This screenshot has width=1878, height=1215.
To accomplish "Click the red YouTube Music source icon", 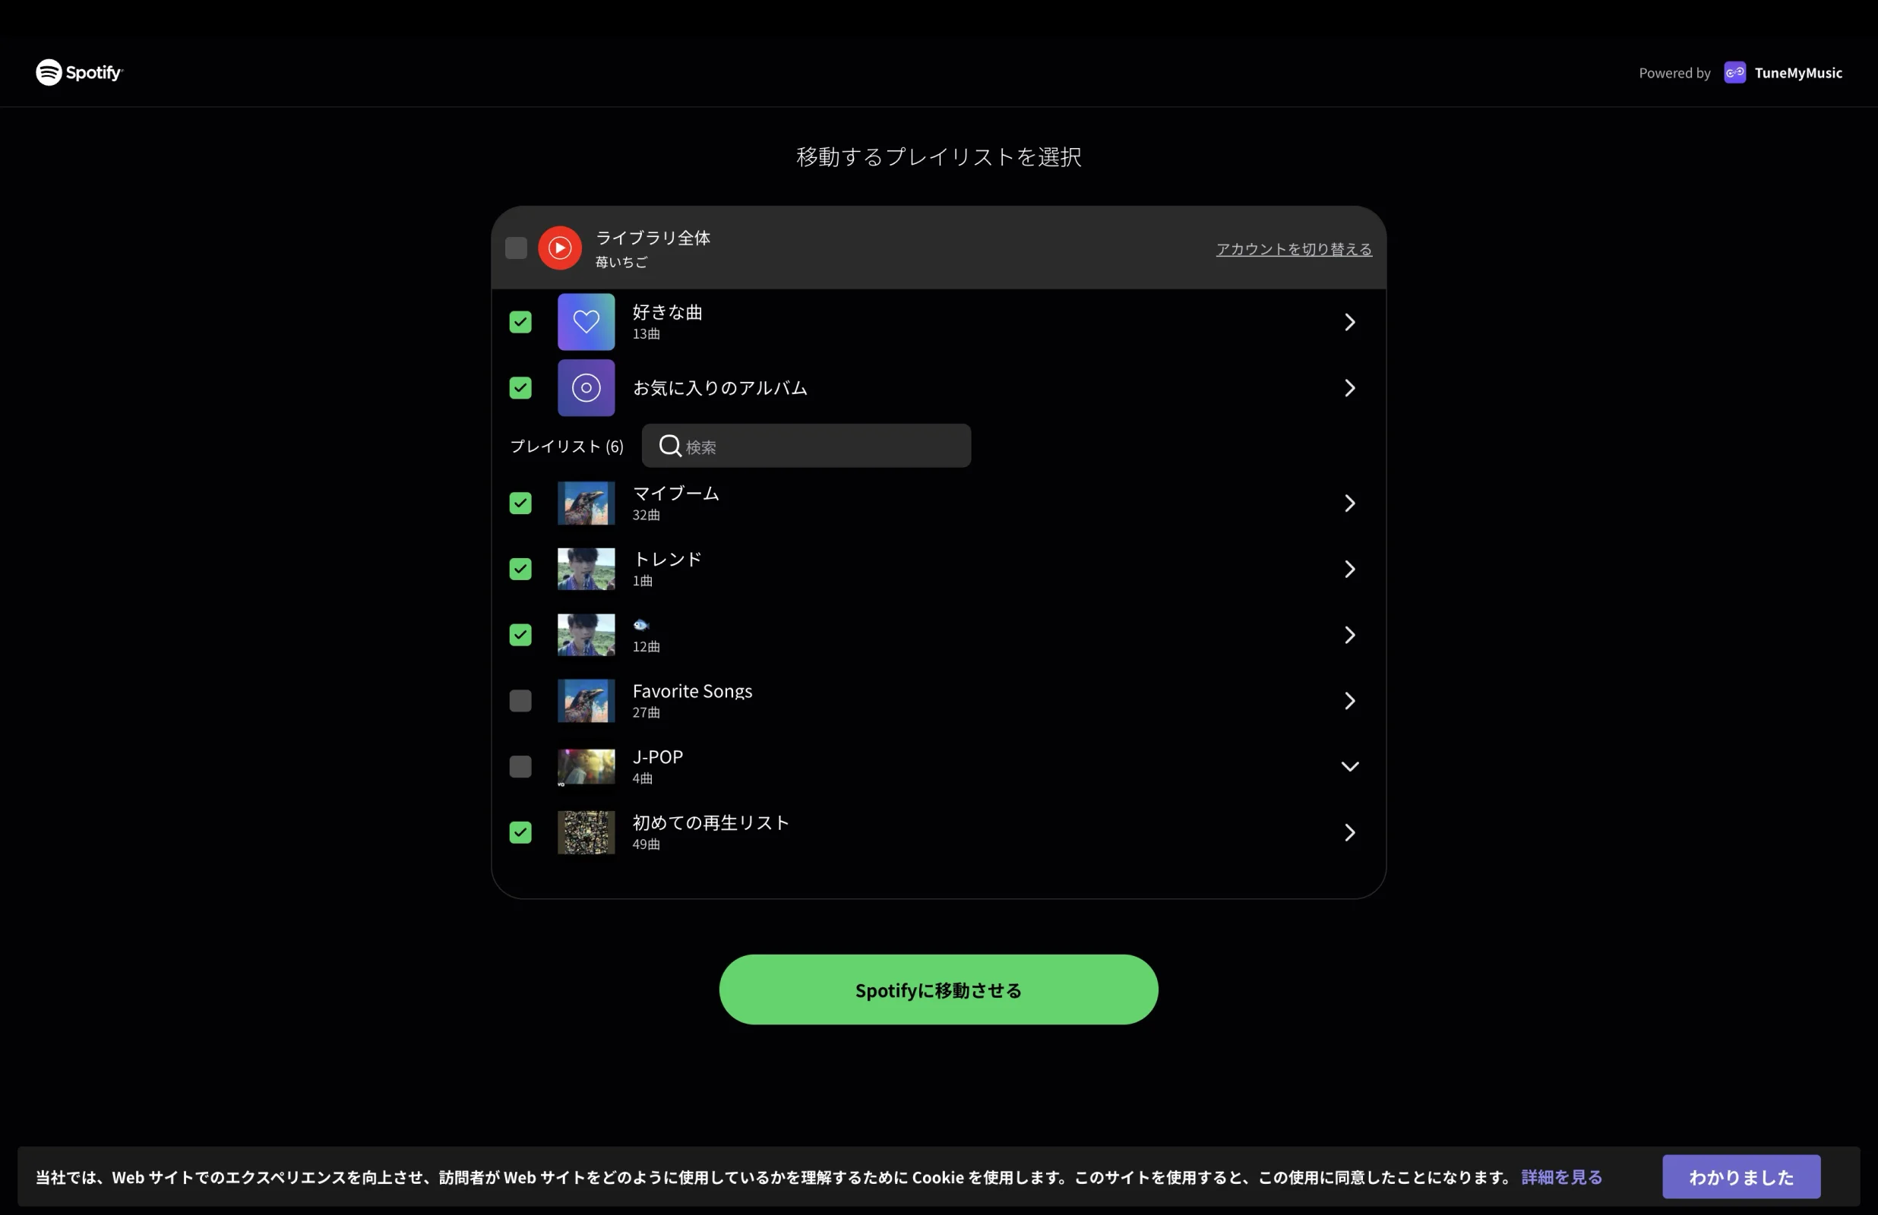I will (x=559, y=248).
